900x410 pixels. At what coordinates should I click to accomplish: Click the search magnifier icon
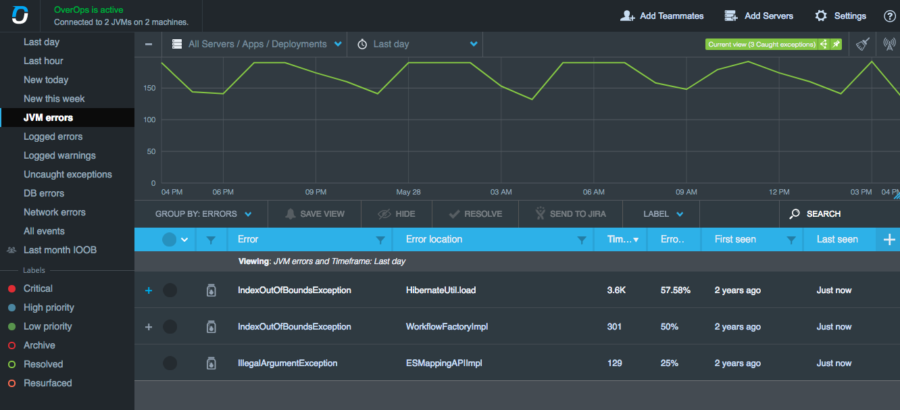tap(795, 213)
